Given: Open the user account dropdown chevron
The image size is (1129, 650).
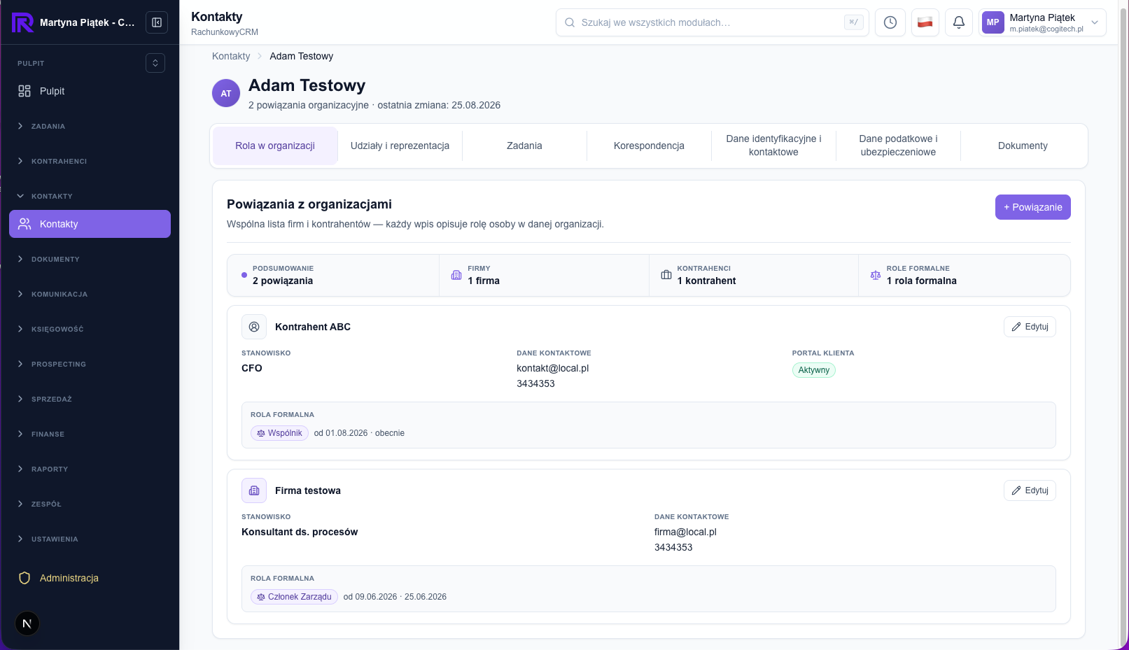Looking at the screenshot, I should [x=1095, y=22].
